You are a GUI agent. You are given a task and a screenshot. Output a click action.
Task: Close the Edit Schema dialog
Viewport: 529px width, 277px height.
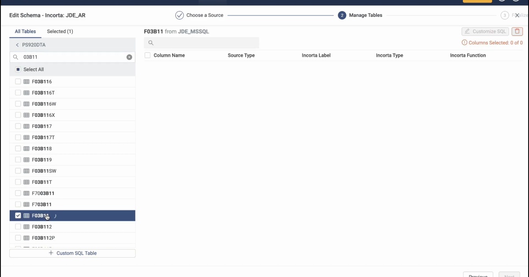(x=517, y=15)
